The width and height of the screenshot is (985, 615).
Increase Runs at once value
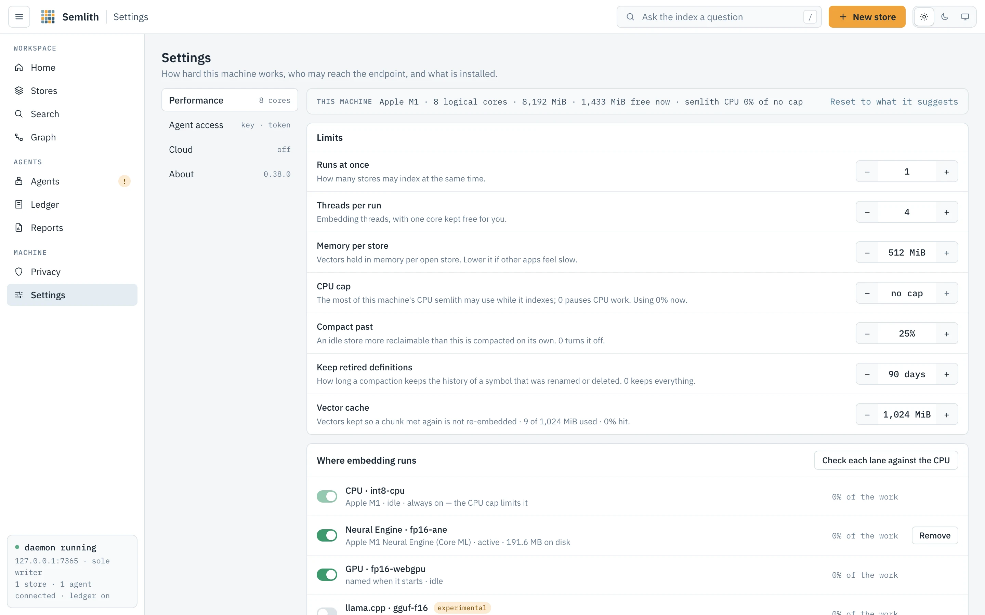[x=947, y=172]
